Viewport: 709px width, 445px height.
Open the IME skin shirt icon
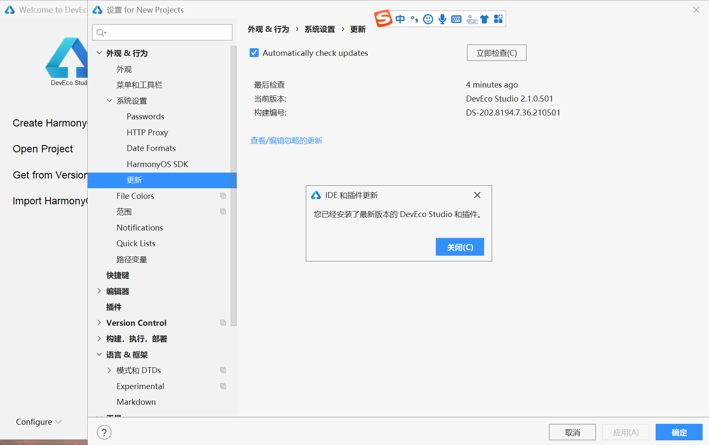click(485, 19)
